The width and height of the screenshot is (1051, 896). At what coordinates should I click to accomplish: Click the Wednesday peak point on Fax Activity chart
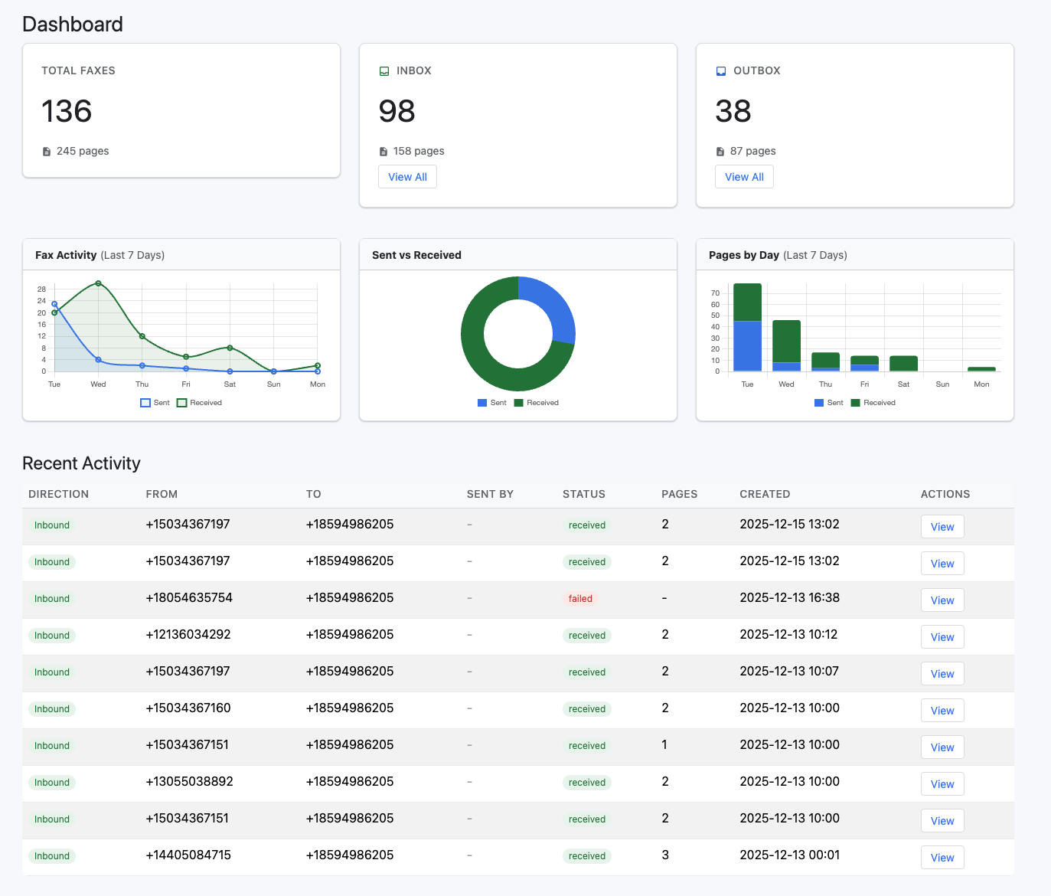coord(98,283)
